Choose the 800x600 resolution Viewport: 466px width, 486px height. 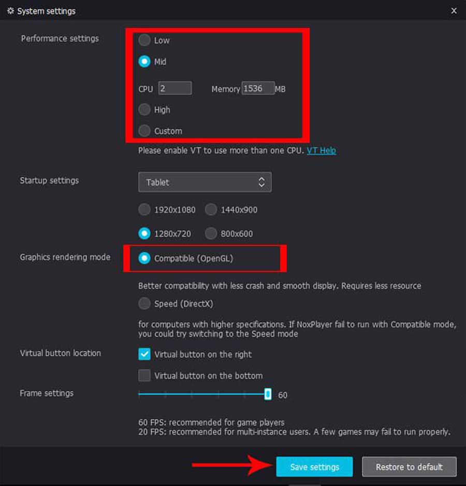point(211,233)
